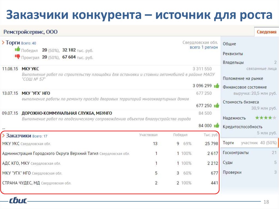Open Госконтракты in side menu
The width and height of the screenshot is (279, 209).
[x=236, y=153]
